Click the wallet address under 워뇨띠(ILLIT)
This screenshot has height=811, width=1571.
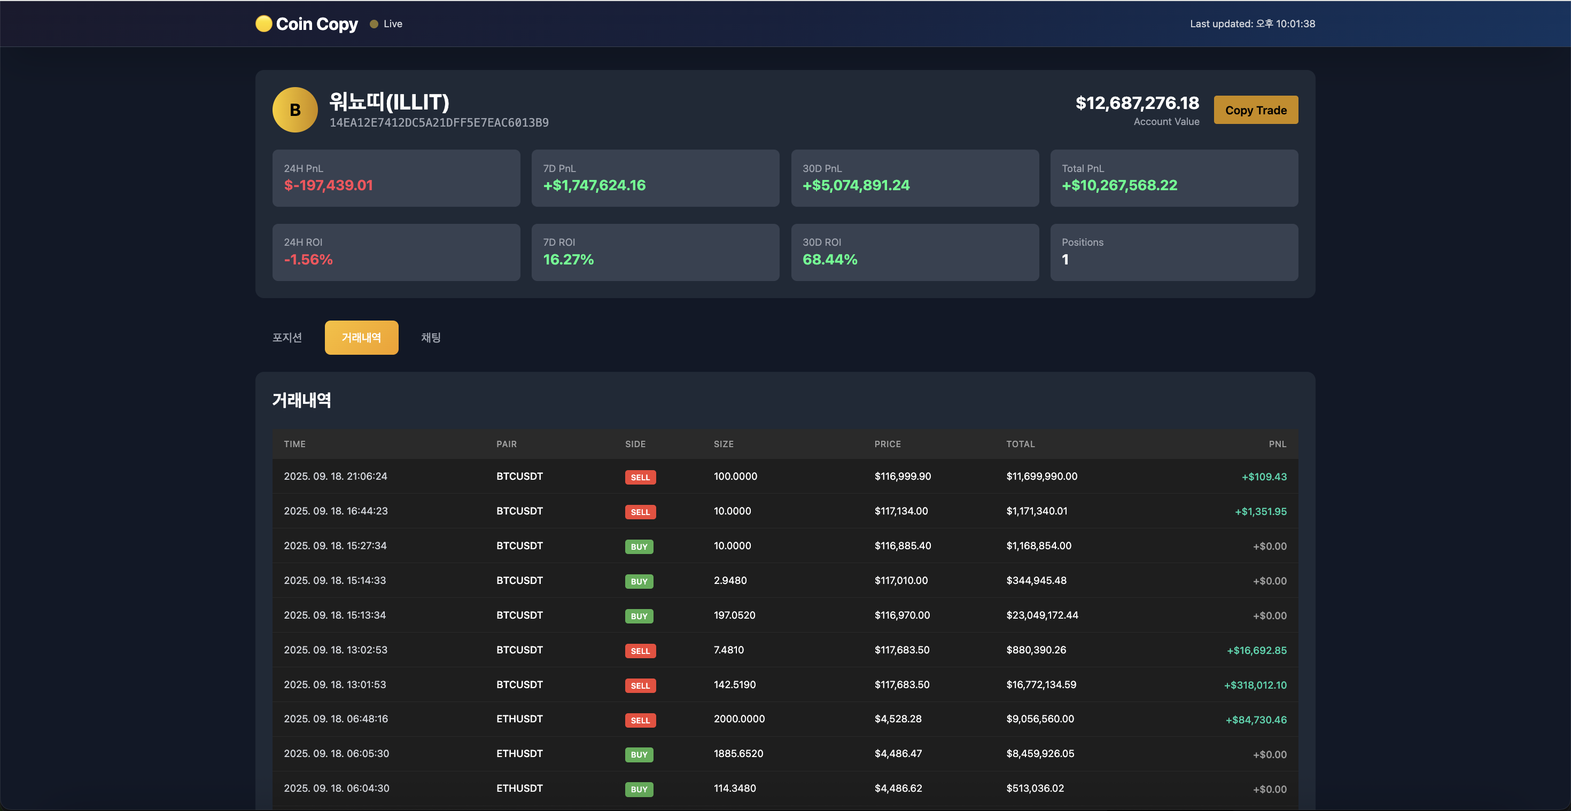point(439,122)
